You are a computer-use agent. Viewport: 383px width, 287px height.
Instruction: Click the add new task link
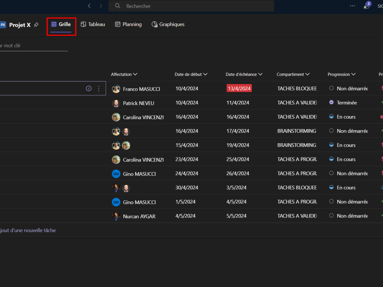tap(28, 230)
